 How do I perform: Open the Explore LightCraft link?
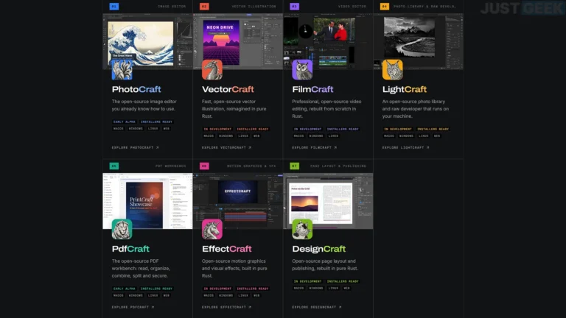(406, 147)
